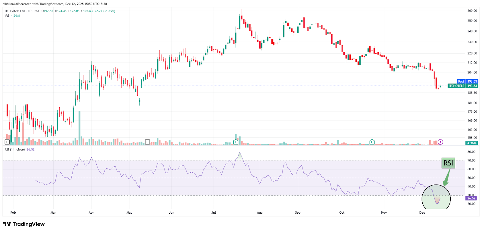482x232 pixels.
Task: Click the TradingView logo at bottom left
Action: click(24, 224)
